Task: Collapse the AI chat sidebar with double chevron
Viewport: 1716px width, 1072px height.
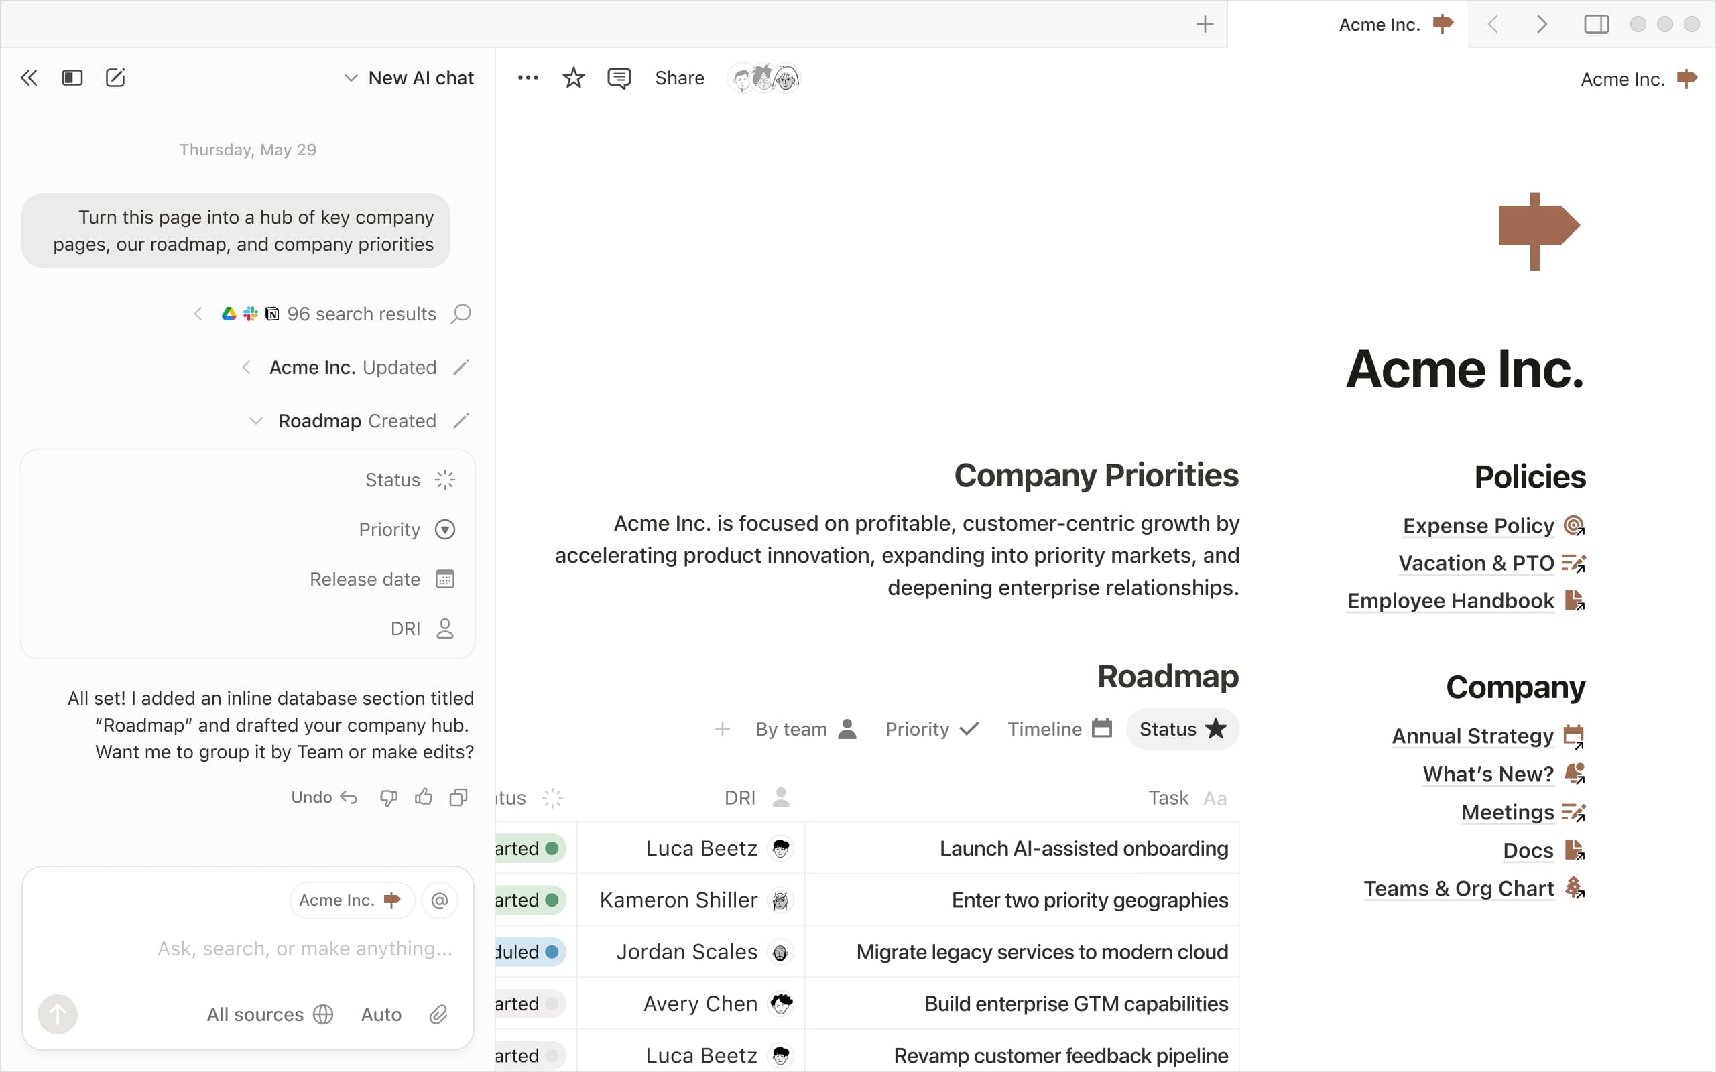Action: (x=29, y=78)
